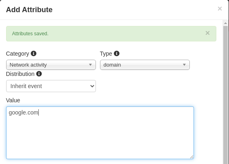229x164 pixels.
Task: Click the scrollbar up arrow
Action: [225, 23]
